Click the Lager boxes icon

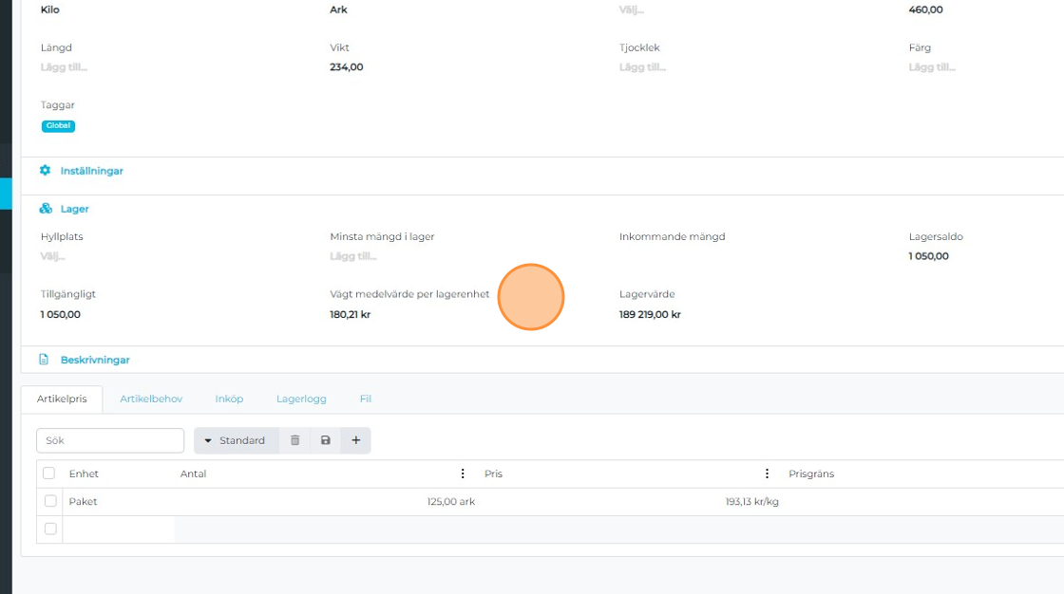pos(45,209)
